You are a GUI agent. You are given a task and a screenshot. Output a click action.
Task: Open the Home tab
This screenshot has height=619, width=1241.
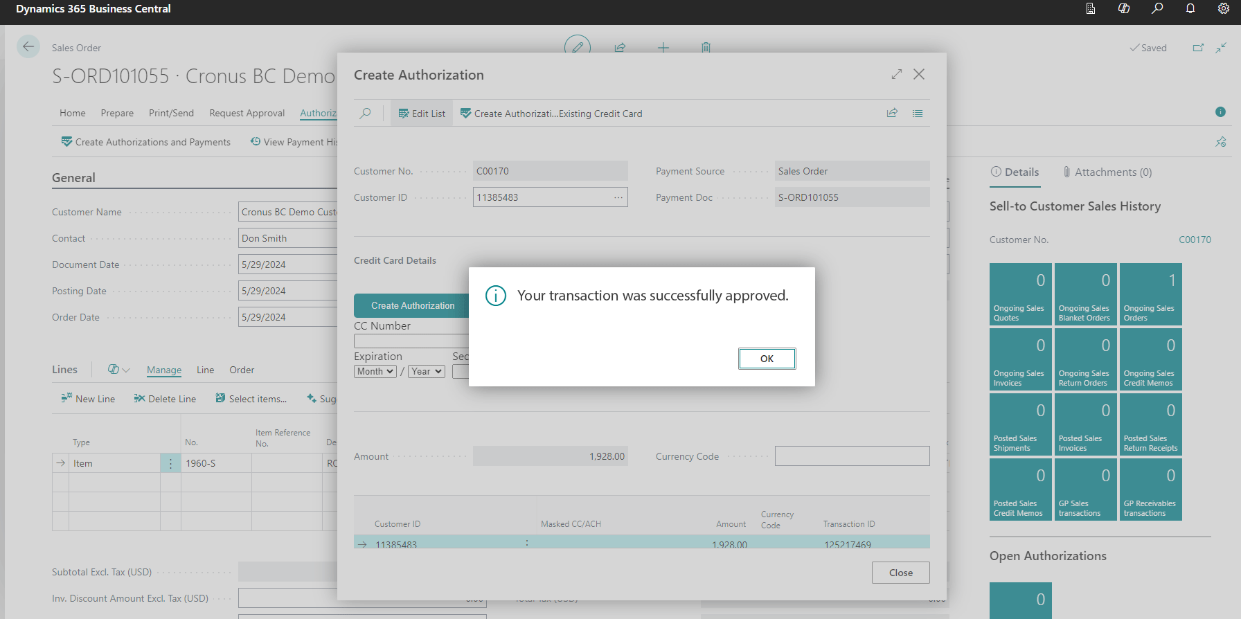point(73,113)
